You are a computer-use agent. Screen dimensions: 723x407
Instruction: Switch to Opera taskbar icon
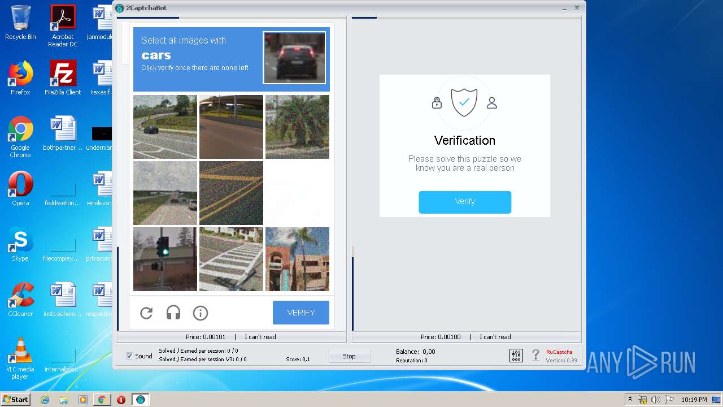coord(121,400)
